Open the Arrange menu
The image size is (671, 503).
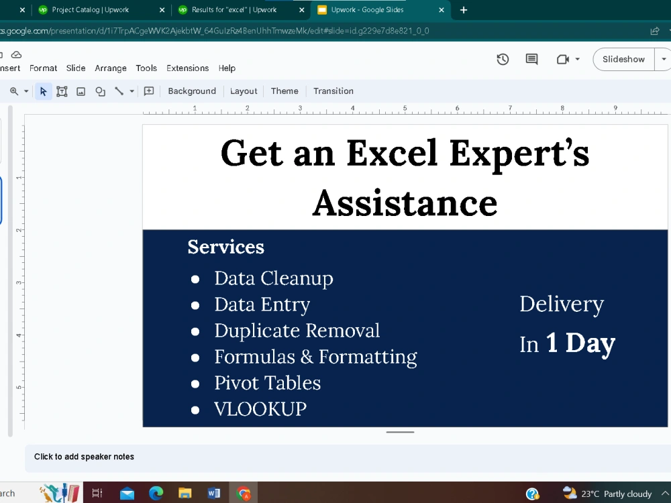(x=111, y=68)
